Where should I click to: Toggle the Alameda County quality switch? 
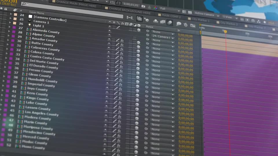(x=118, y=40)
